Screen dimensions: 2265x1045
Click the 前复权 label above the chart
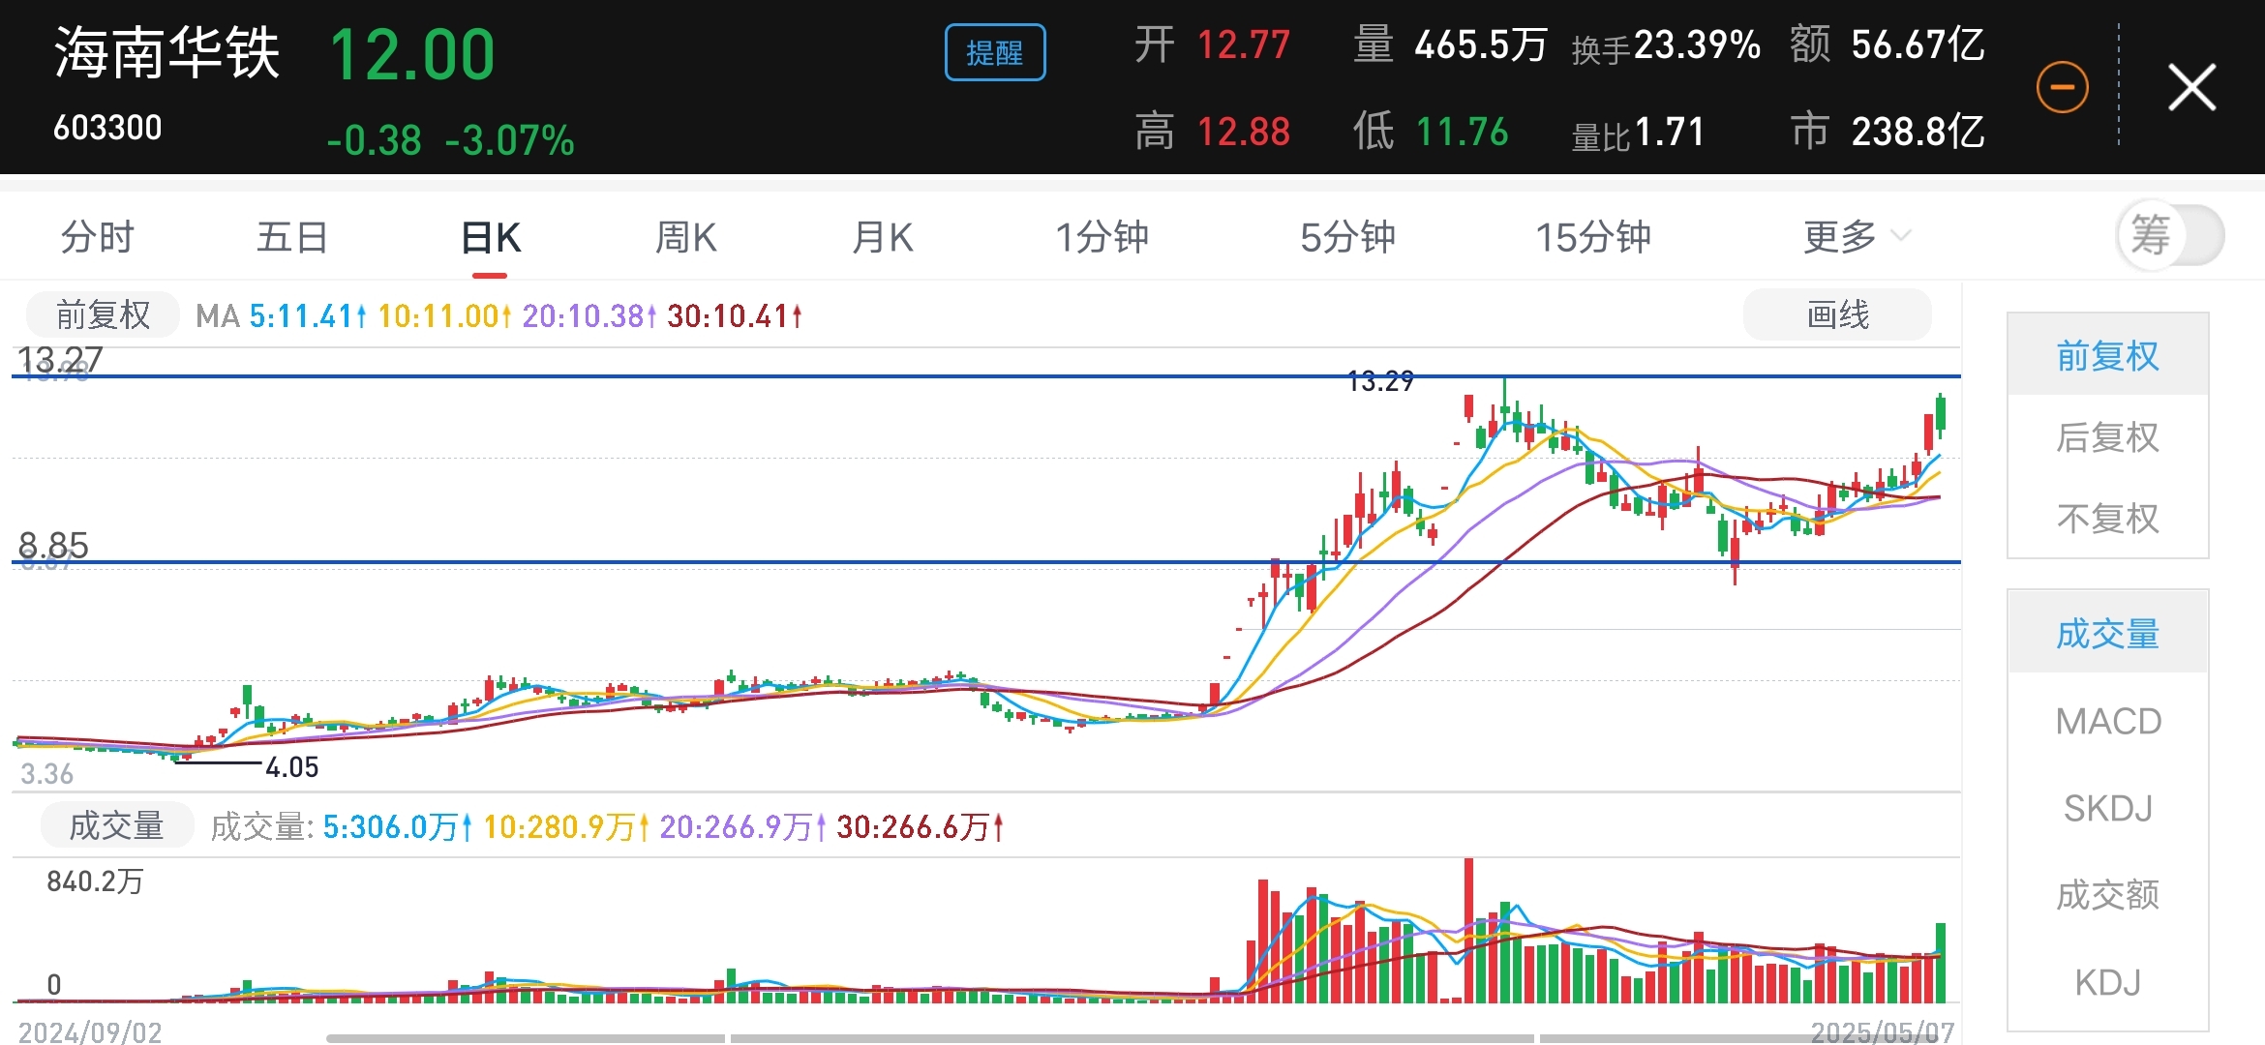click(103, 314)
